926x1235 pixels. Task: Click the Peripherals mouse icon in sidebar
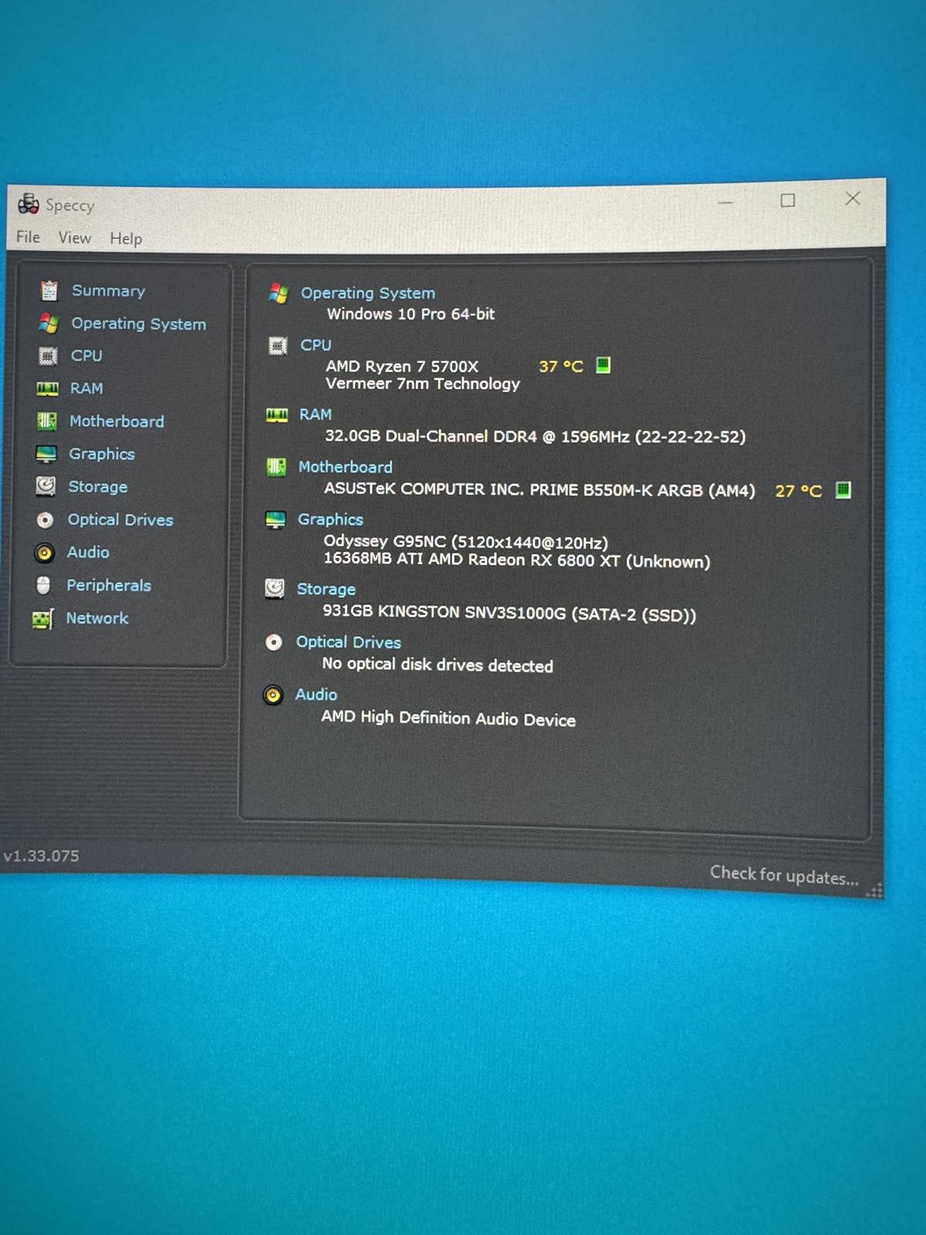(x=44, y=586)
